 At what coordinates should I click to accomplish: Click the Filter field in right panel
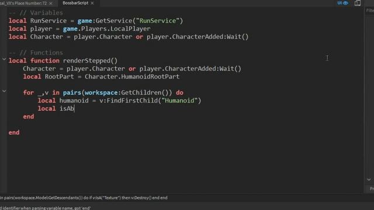pyautogui.click(x=370, y=10)
